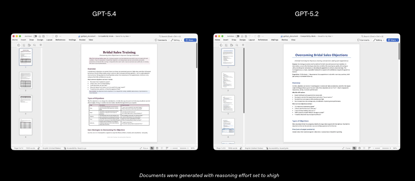This screenshot has width=415, height=181.
Task: Click Print icon in GPT-5.4 window
Action: (56, 36)
